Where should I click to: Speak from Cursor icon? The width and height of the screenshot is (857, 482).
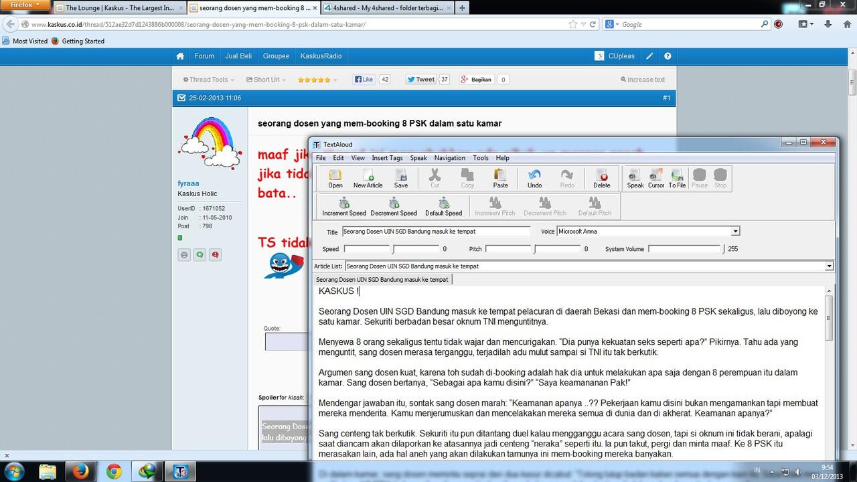[656, 178]
